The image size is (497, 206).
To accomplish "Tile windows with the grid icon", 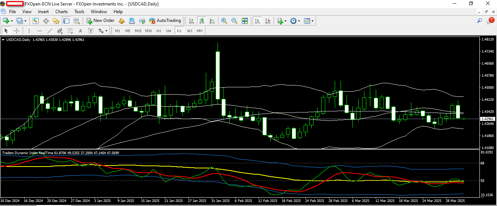I will [x=245, y=21].
